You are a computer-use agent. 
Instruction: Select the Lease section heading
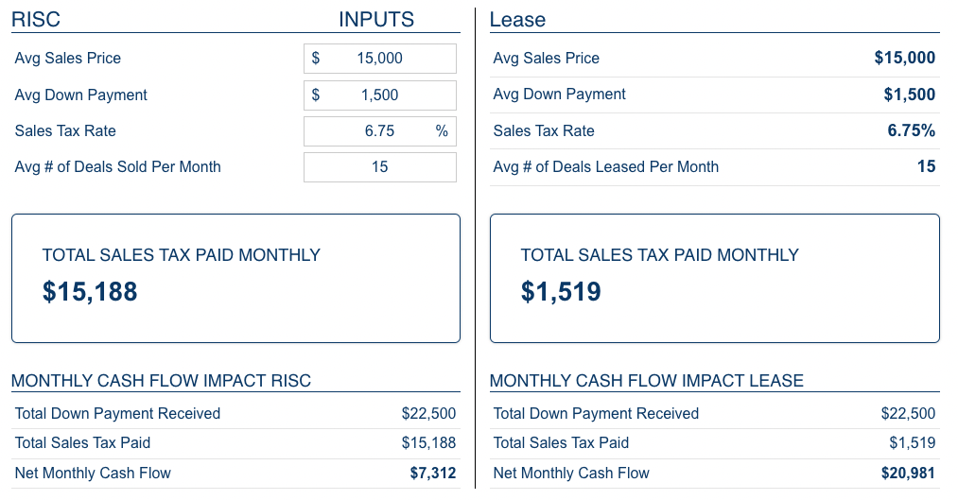517,20
